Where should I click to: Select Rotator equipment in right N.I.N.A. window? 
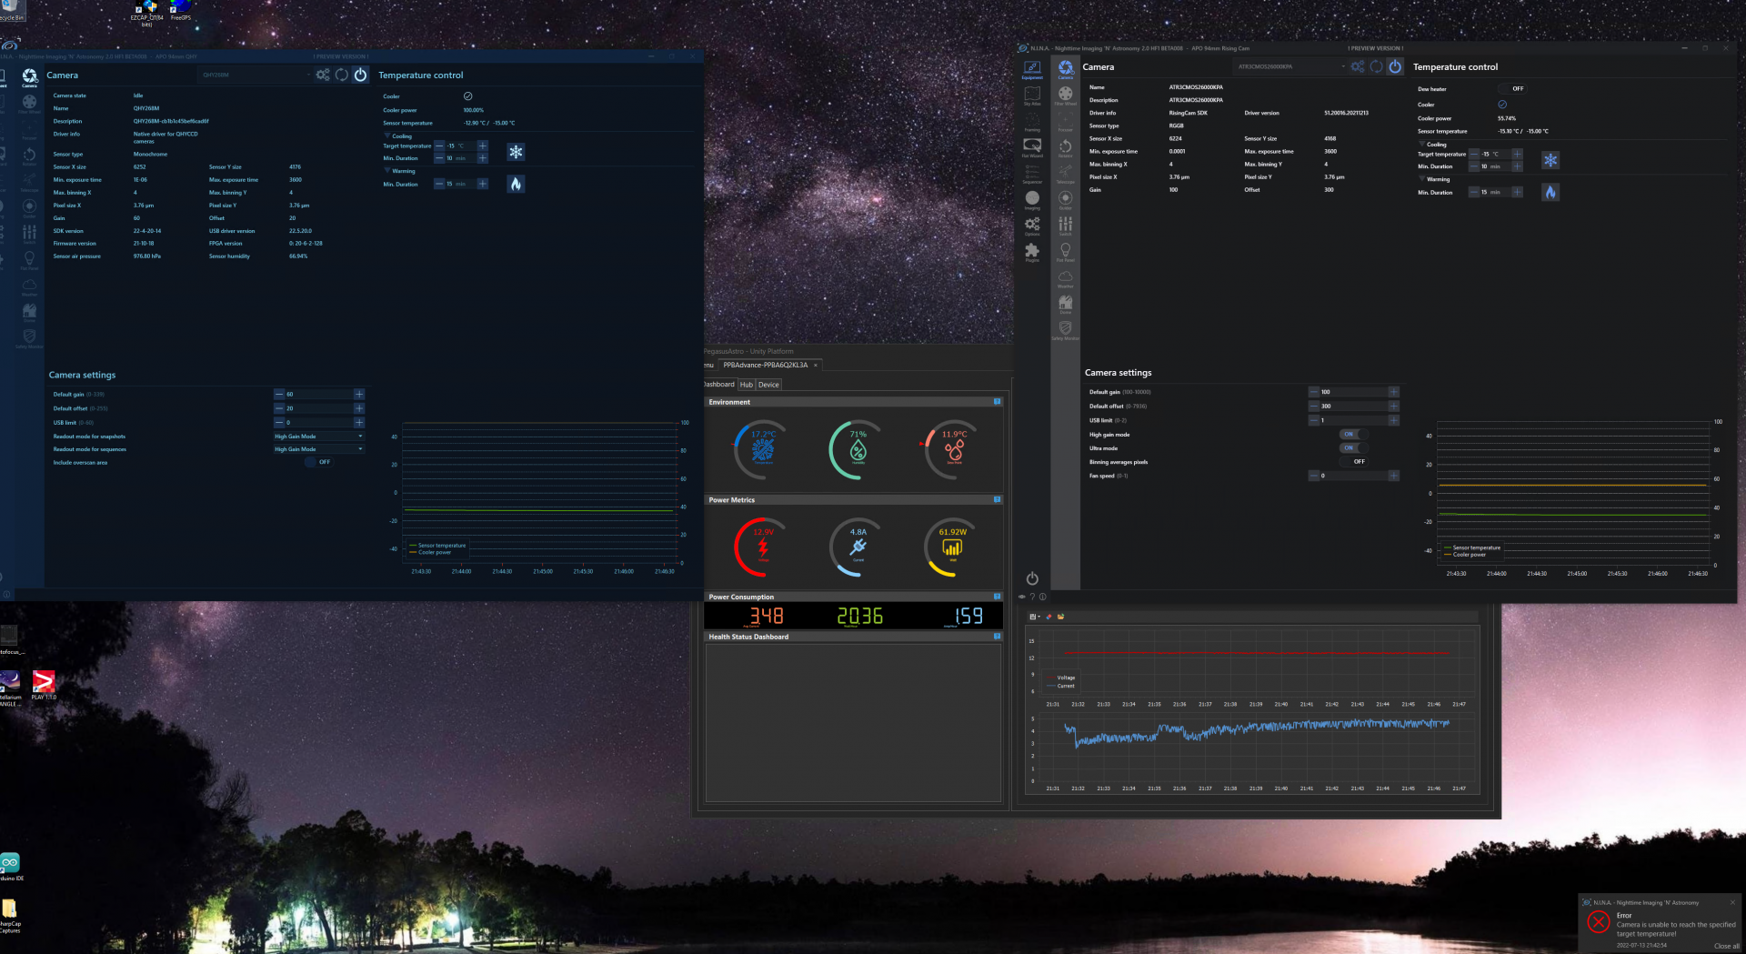1065,147
